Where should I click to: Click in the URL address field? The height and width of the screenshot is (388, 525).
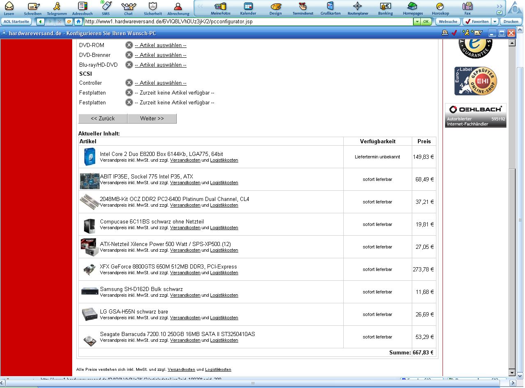(248, 21)
